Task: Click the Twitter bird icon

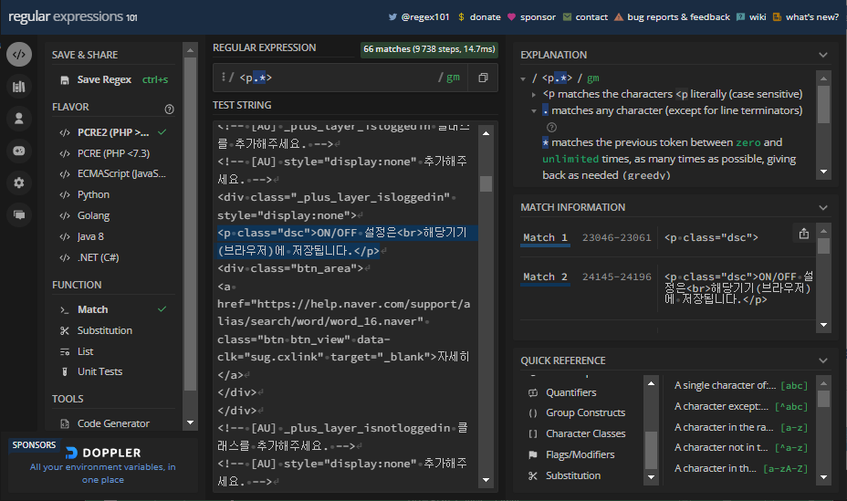Action: [x=392, y=16]
